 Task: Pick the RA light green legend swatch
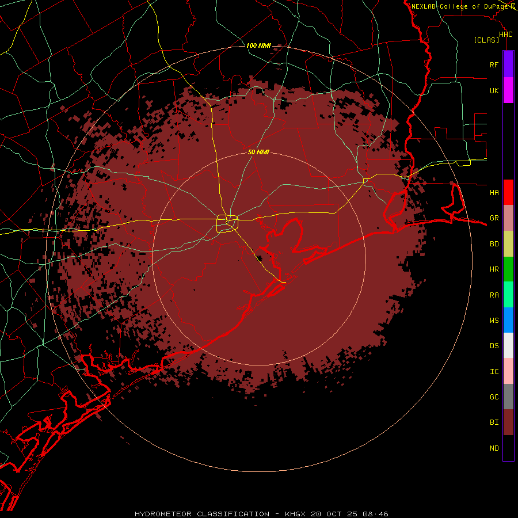coord(508,295)
